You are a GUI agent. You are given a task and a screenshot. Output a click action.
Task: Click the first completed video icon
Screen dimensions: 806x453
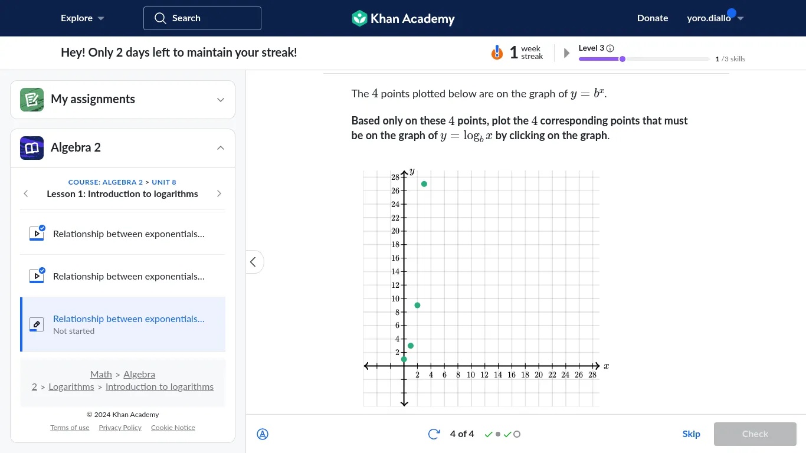36,233
